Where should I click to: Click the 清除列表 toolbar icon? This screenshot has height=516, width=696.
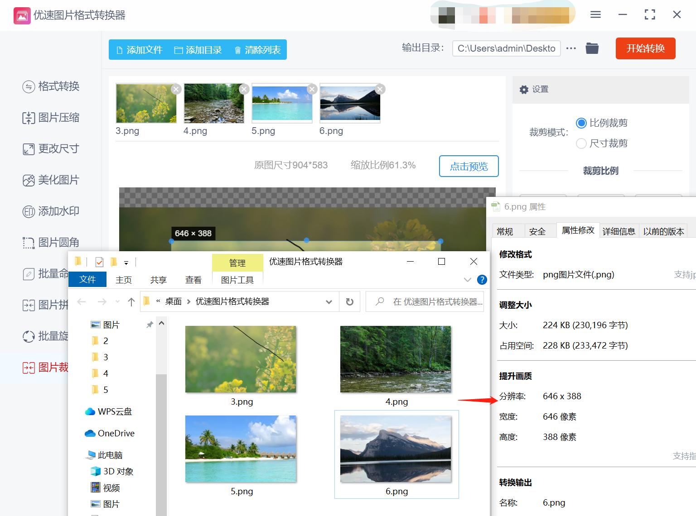point(237,50)
